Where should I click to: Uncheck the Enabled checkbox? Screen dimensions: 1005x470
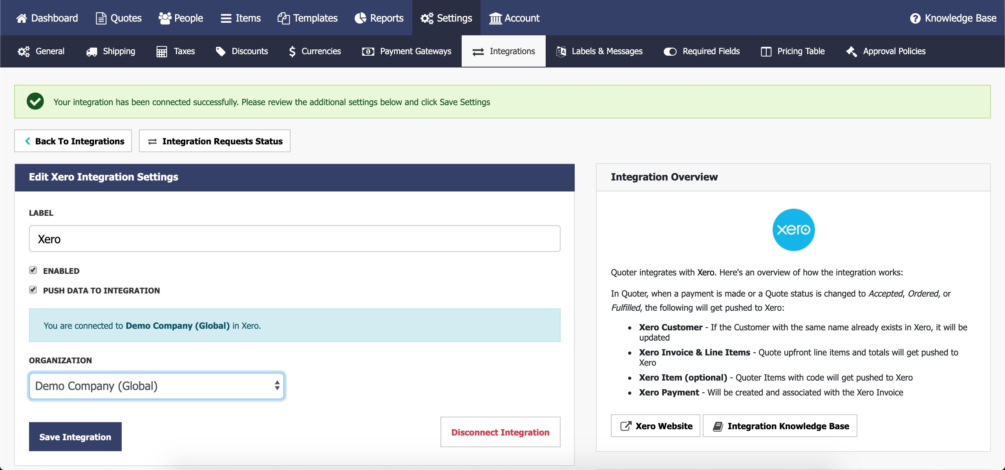coord(33,270)
